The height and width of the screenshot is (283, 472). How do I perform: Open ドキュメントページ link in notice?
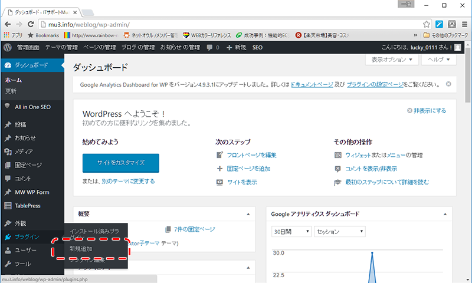point(312,84)
